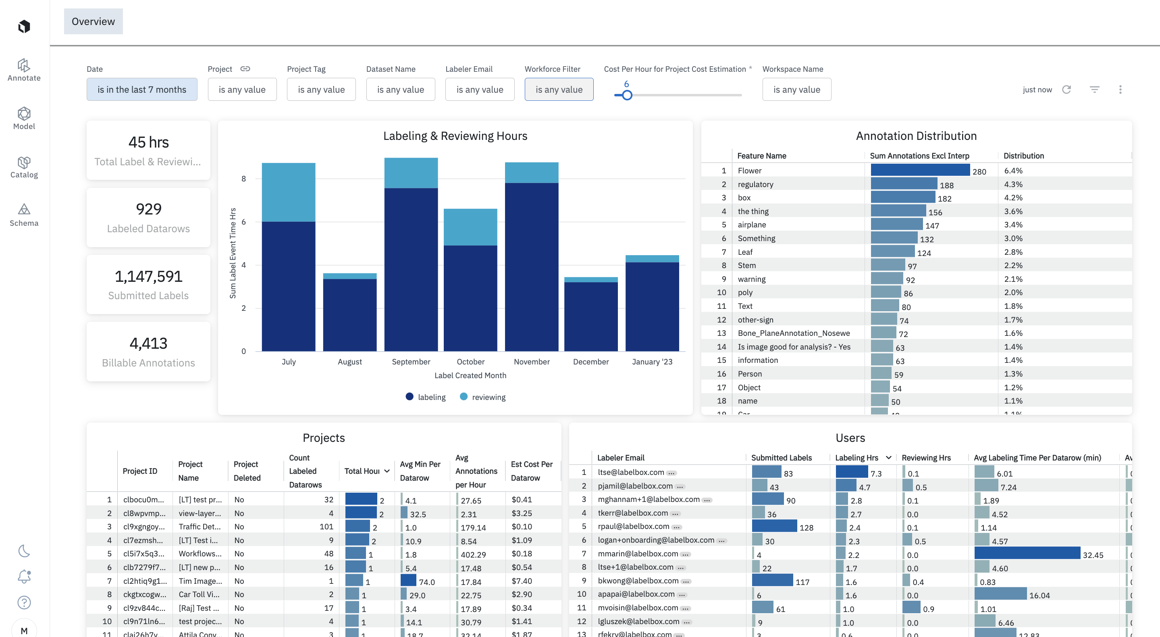This screenshot has width=1160, height=637.
Task: Sort by Labeling Hrs column header
Action: [856, 458]
